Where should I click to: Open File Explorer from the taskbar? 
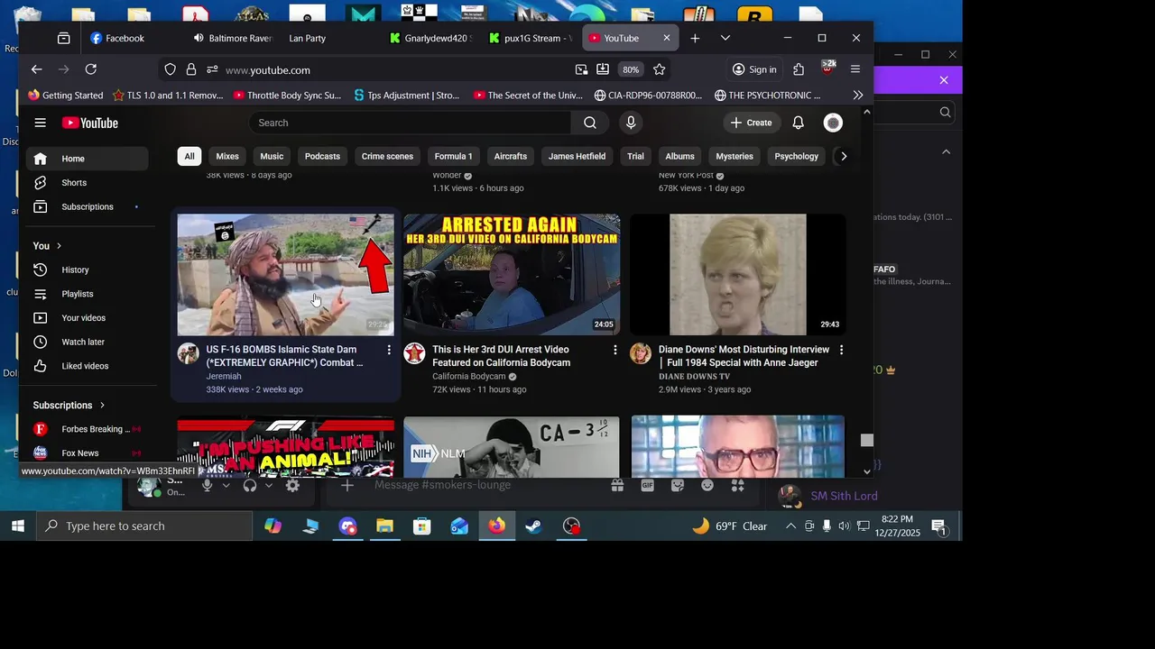(385, 526)
